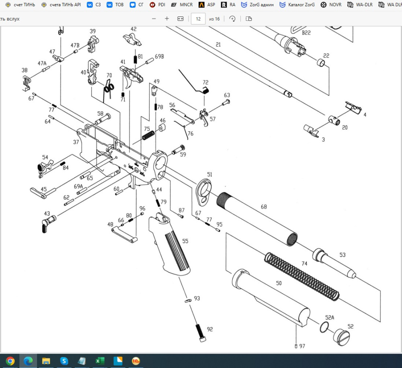This screenshot has width=402, height=368.
Task: Click part number 55 pistol grip label
Action: click(x=185, y=241)
